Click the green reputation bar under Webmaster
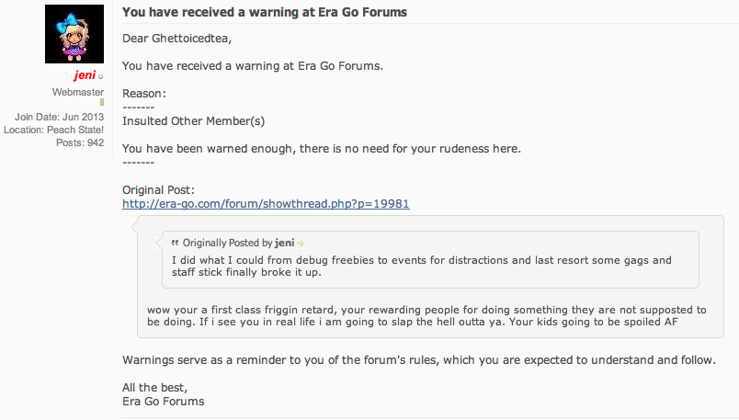 [x=102, y=102]
